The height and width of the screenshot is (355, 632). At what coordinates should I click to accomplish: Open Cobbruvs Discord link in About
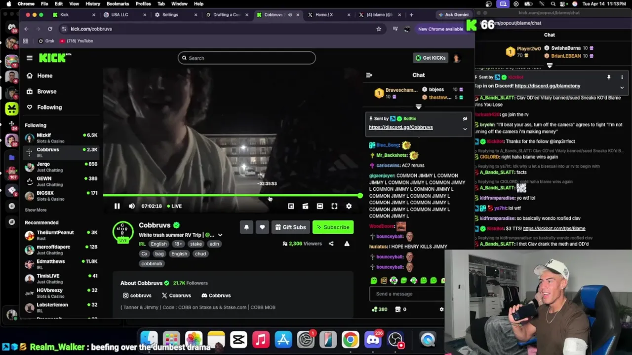tap(216, 296)
